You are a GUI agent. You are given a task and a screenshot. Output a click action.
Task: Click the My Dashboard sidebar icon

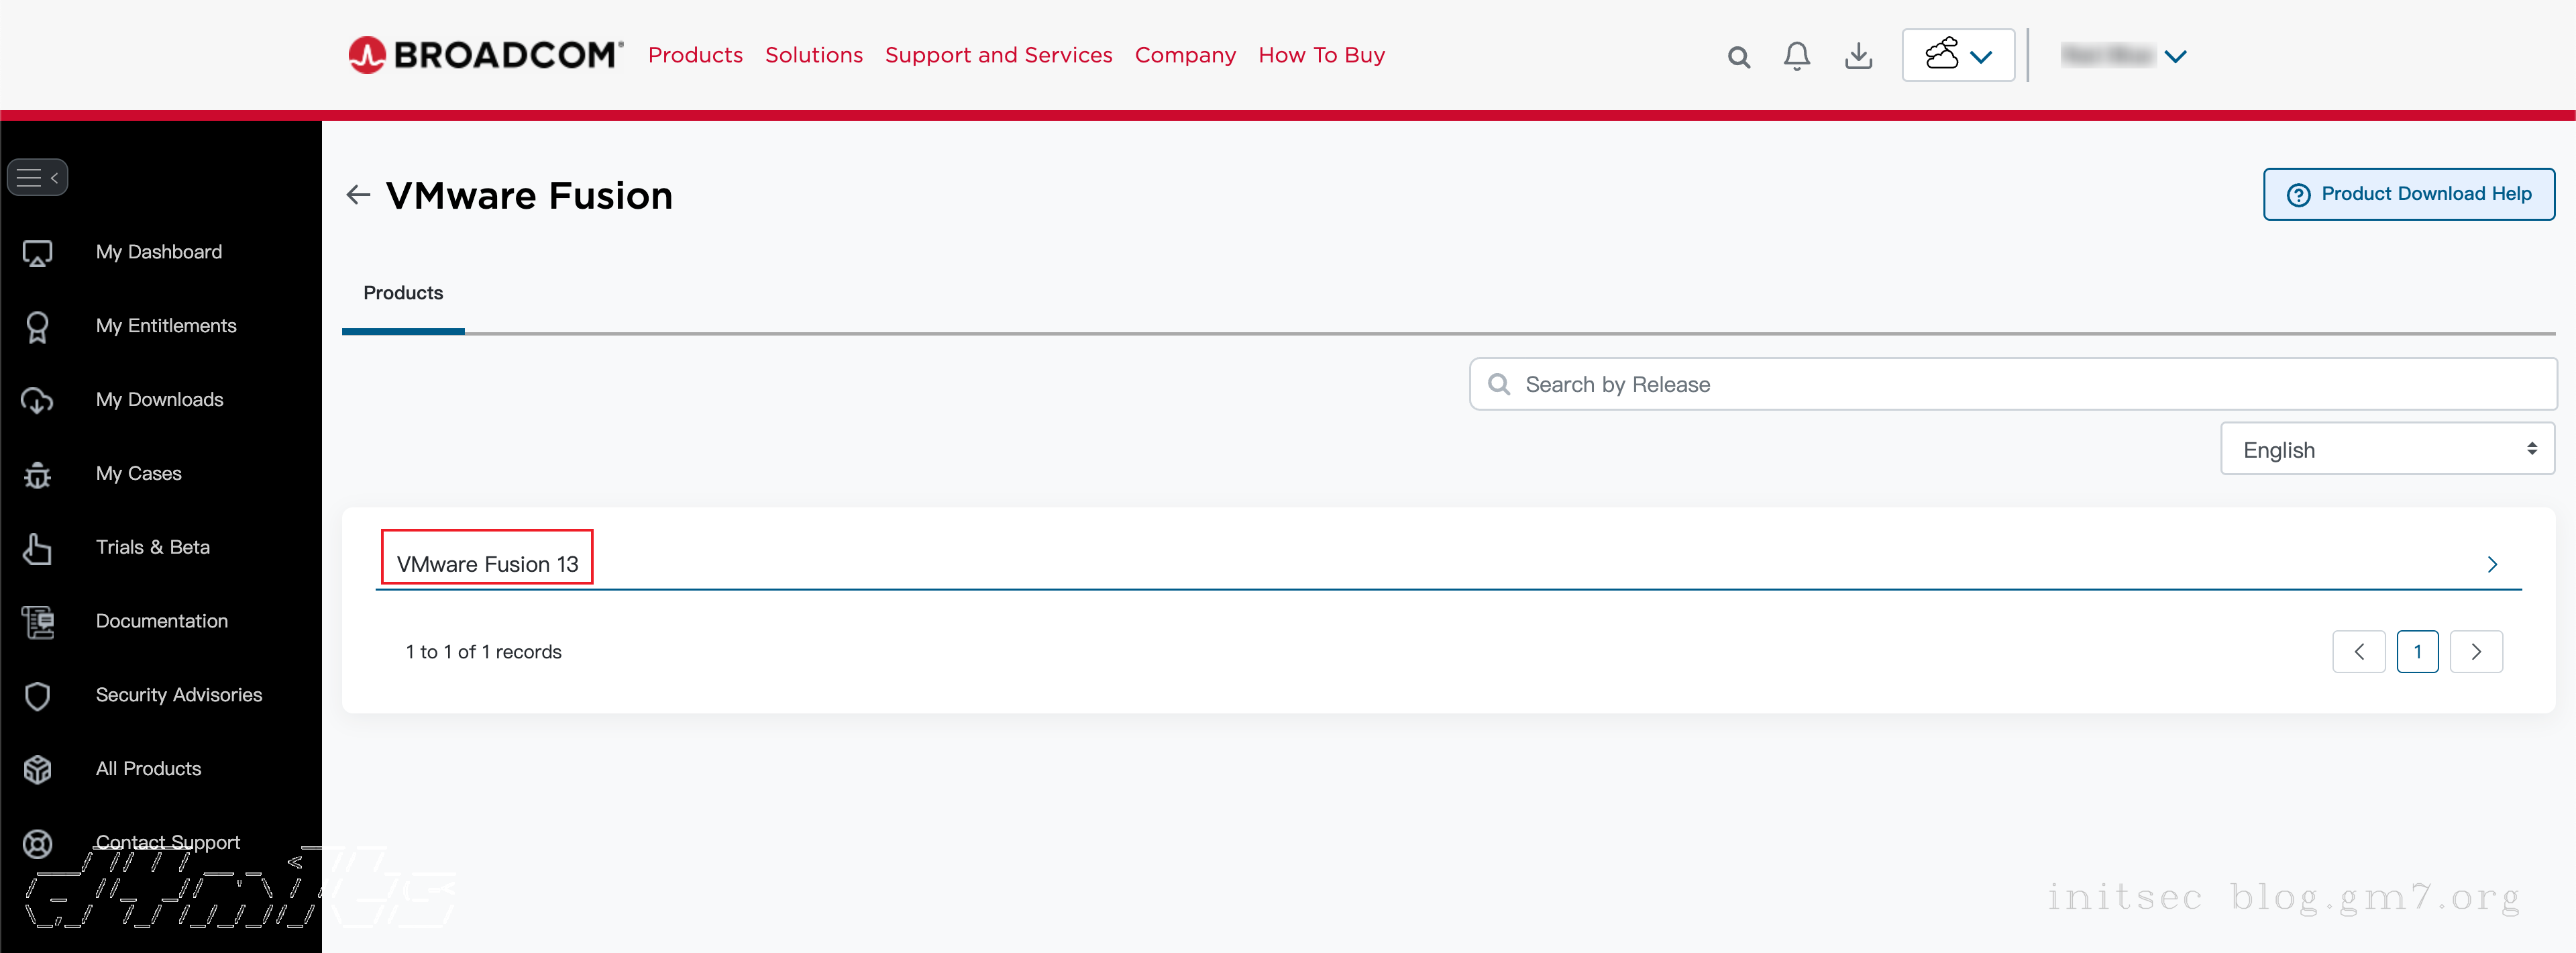tap(38, 253)
